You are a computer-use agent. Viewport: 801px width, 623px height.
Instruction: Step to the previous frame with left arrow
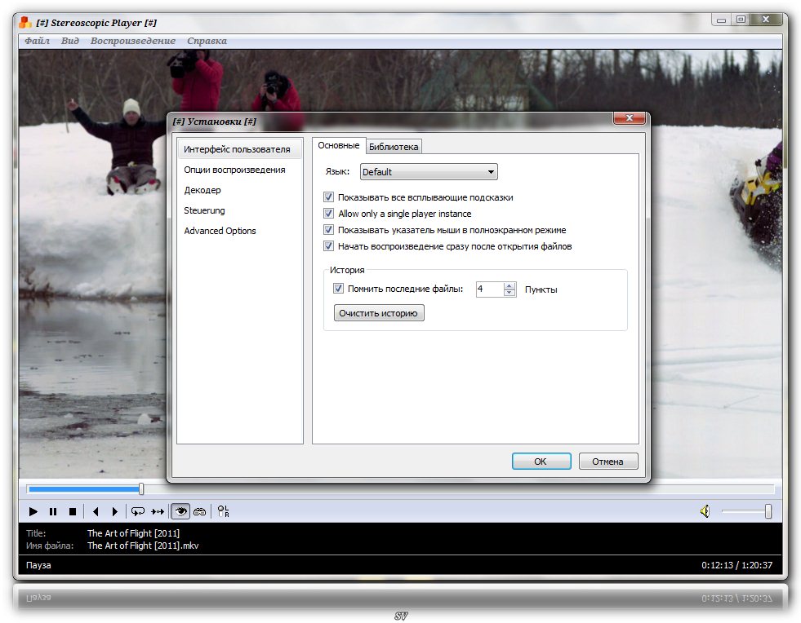[x=96, y=512]
